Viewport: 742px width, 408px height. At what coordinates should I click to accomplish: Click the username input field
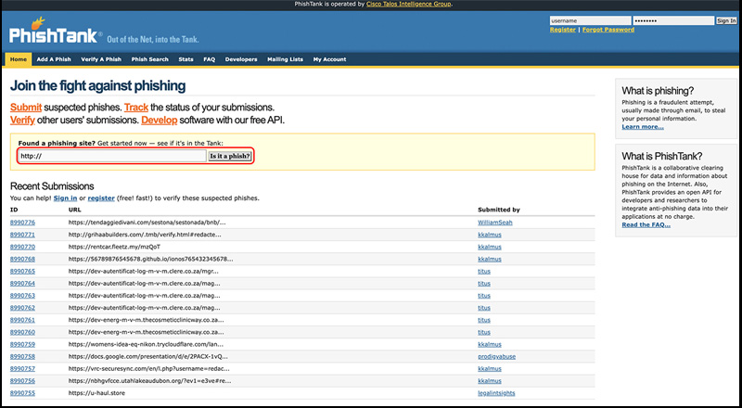(590, 20)
